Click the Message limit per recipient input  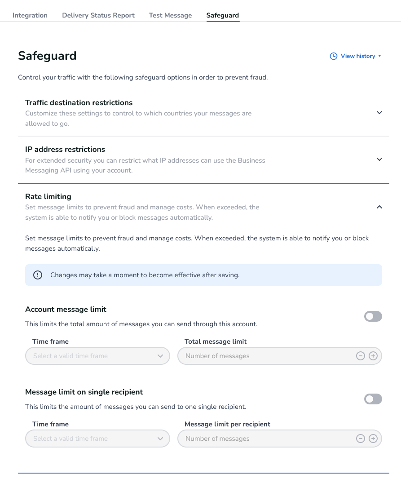click(x=265, y=439)
